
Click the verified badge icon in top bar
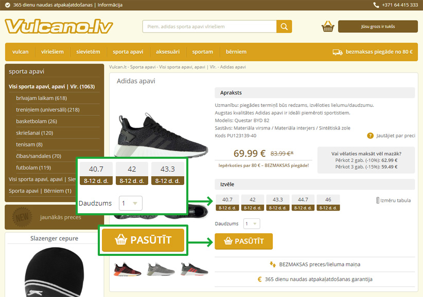click(8, 5)
